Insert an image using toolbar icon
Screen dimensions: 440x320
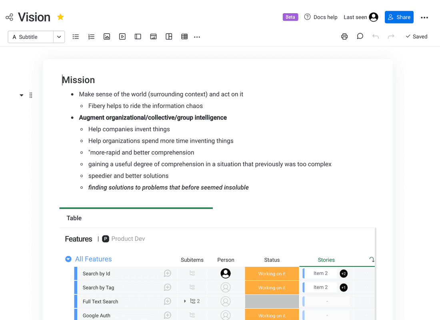pos(107,37)
